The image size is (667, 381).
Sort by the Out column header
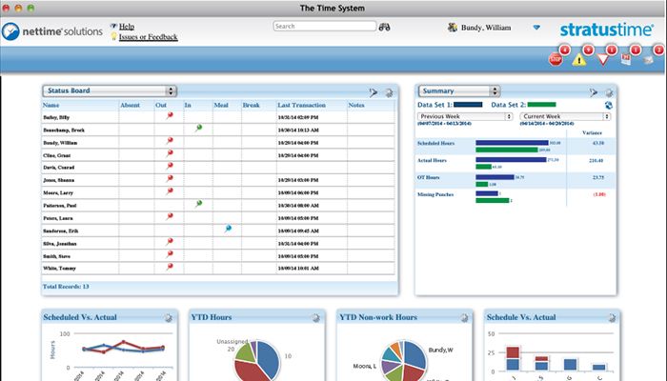[x=161, y=105]
